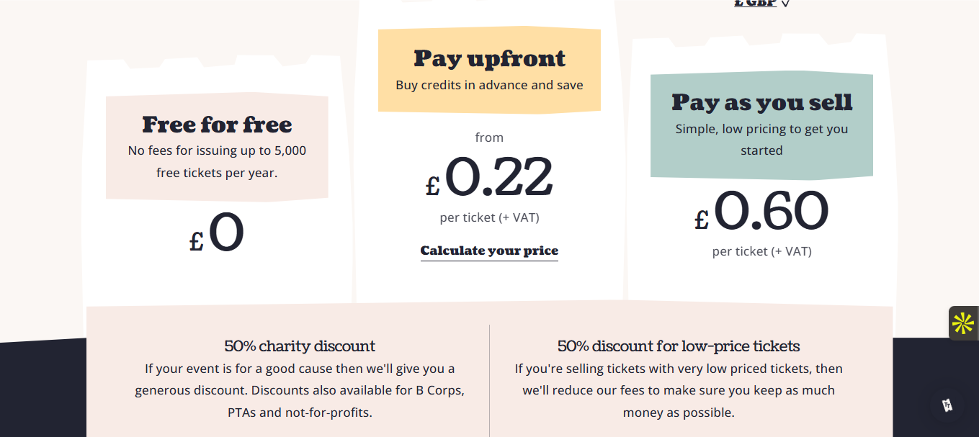Select the £ GBP currency link

coord(755,4)
